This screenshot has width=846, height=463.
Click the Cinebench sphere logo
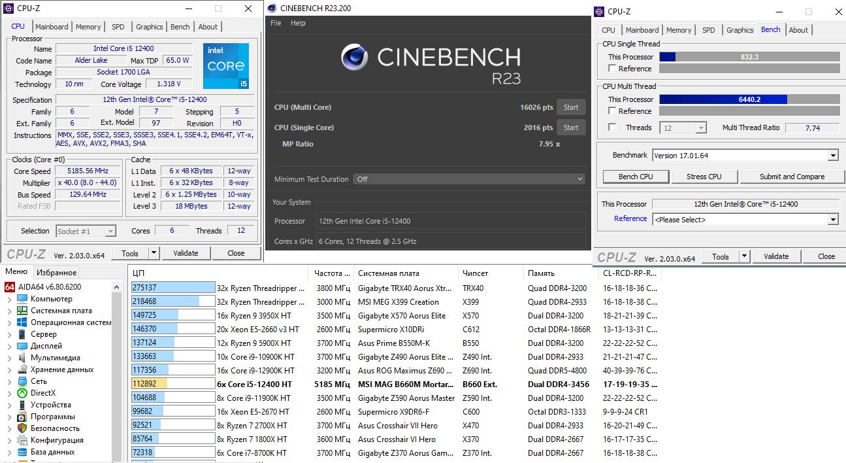355,58
